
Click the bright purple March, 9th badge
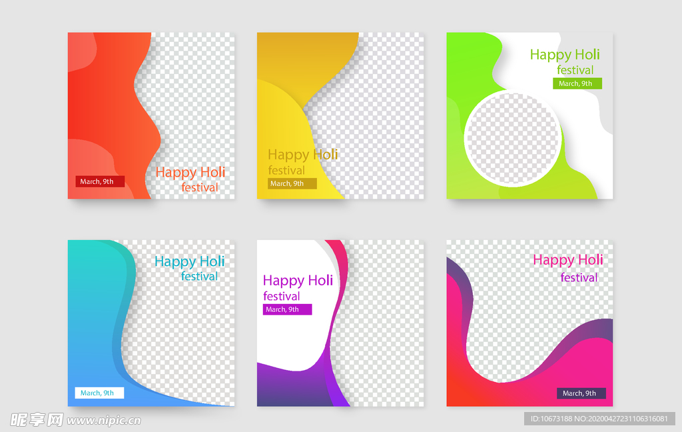click(287, 309)
